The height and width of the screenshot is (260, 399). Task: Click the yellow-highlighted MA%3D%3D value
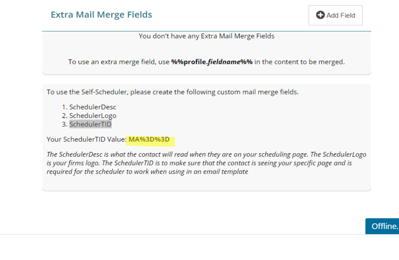click(149, 139)
